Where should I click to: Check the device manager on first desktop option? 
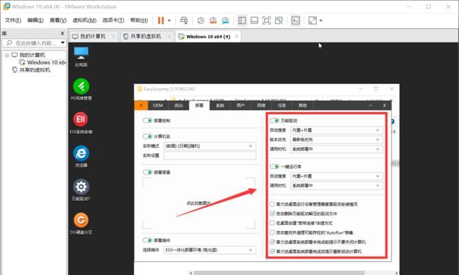click(x=272, y=204)
